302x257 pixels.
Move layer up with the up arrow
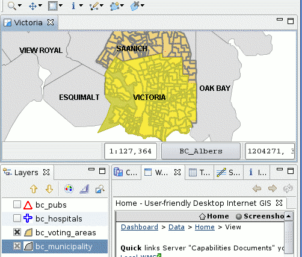[x=34, y=189]
